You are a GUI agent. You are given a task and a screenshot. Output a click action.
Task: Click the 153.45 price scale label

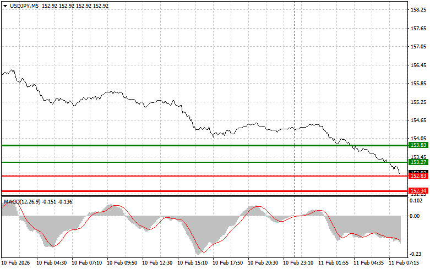(418, 157)
